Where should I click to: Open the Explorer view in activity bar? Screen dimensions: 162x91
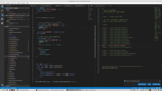[x=2, y=6]
